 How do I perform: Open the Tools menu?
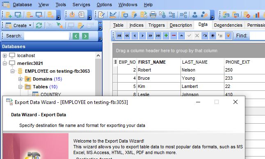pyautogui.click(x=61, y=5)
